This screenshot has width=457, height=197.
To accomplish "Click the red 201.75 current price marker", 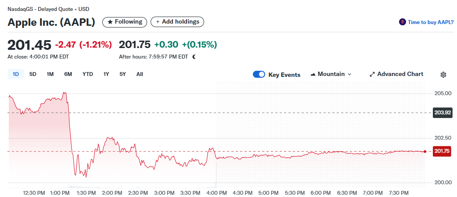I will [442, 151].
